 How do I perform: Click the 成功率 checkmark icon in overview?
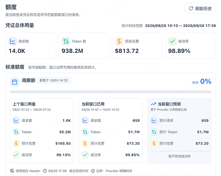coord(172,41)
